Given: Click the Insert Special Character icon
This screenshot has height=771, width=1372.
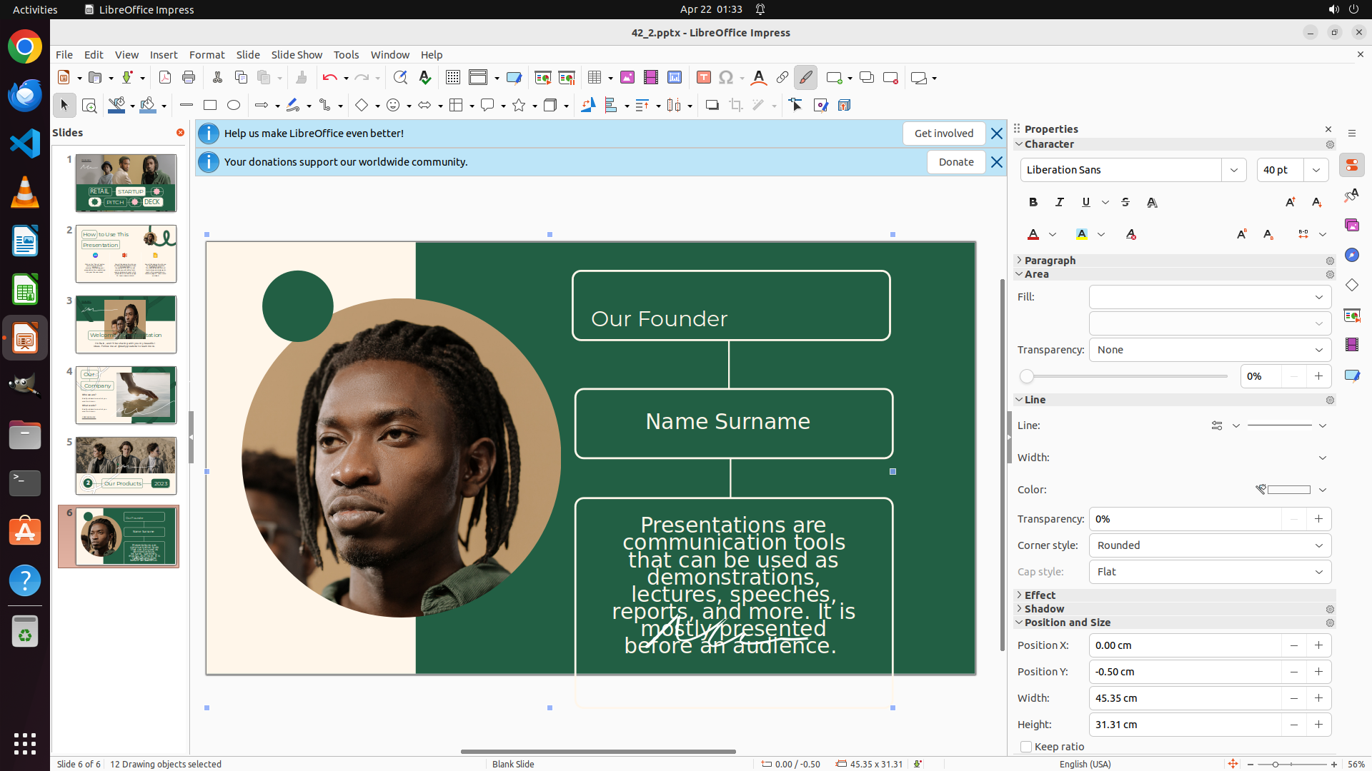Looking at the screenshot, I should pyautogui.click(x=726, y=78).
